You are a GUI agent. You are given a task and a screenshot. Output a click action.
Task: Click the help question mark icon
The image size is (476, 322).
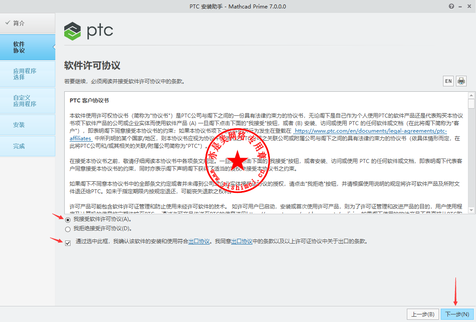[x=451, y=6]
